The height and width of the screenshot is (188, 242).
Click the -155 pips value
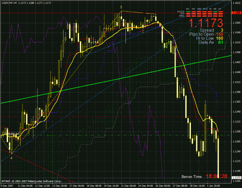click(x=219, y=34)
